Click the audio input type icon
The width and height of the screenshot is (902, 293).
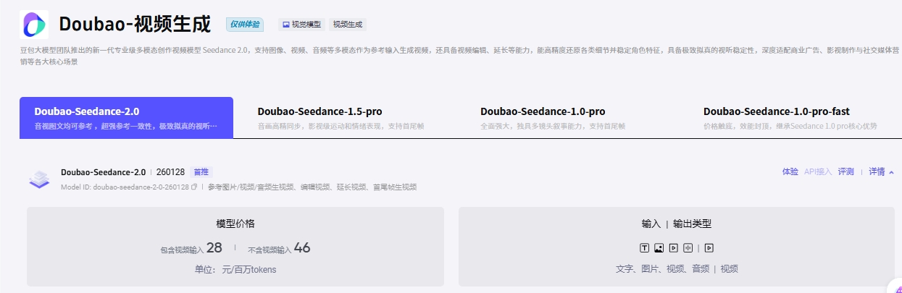tap(688, 247)
